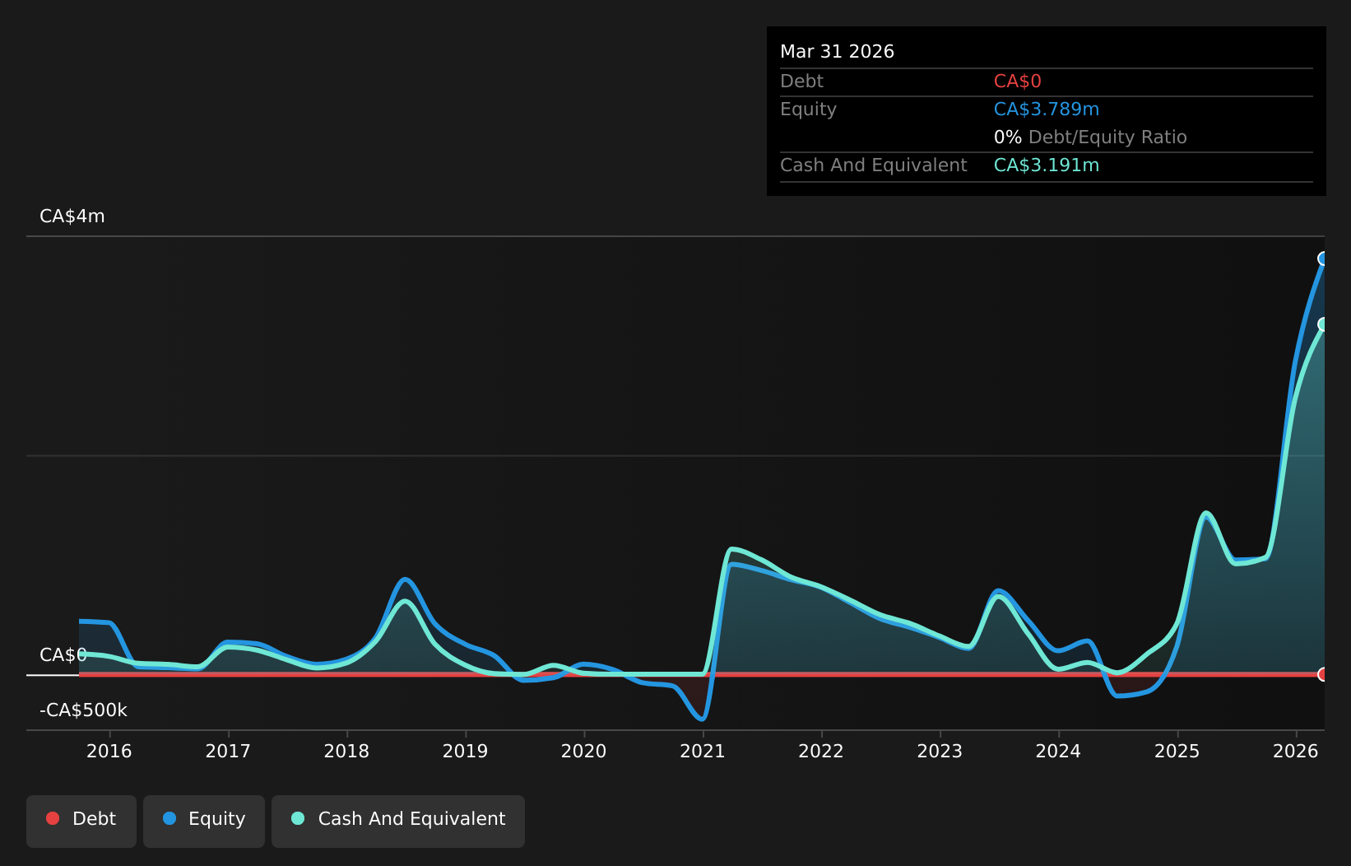The height and width of the screenshot is (866, 1351).
Task: Click the Equity label in tooltip
Action: [x=808, y=109]
